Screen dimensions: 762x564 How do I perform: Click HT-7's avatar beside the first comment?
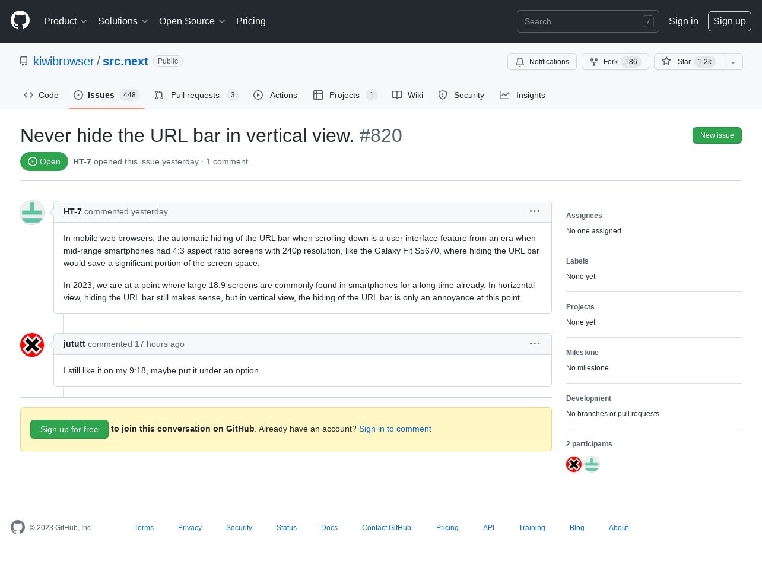click(32, 213)
